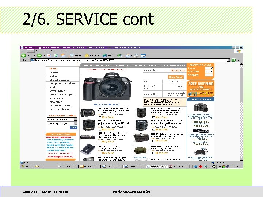Click the folder icon taskbar button
This screenshot has height=197, width=263.
tap(45, 166)
